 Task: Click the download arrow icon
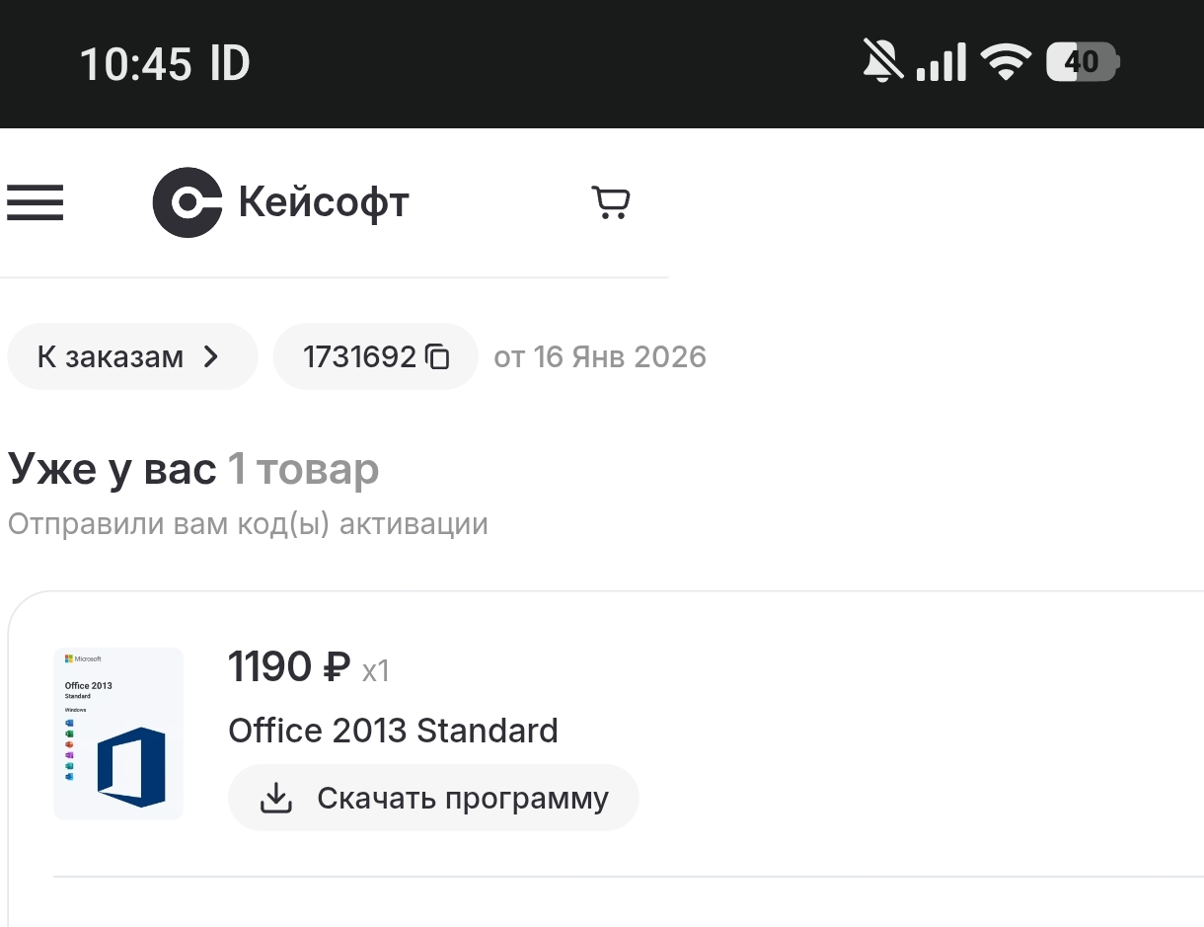click(x=276, y=798)
